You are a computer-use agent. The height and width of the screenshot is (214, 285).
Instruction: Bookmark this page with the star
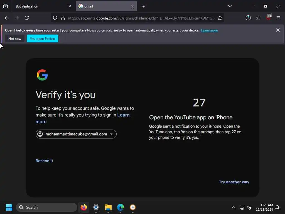point(220,18)
